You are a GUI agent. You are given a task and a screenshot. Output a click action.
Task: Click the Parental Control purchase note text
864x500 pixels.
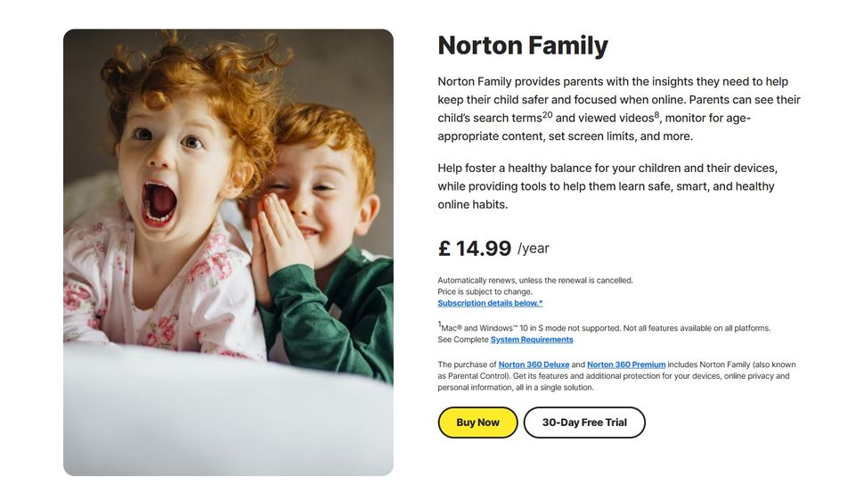(613, 376)
